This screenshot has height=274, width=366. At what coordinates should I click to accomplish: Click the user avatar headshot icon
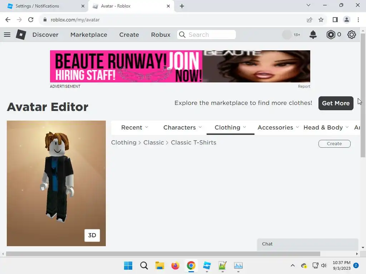click(287, 35)
